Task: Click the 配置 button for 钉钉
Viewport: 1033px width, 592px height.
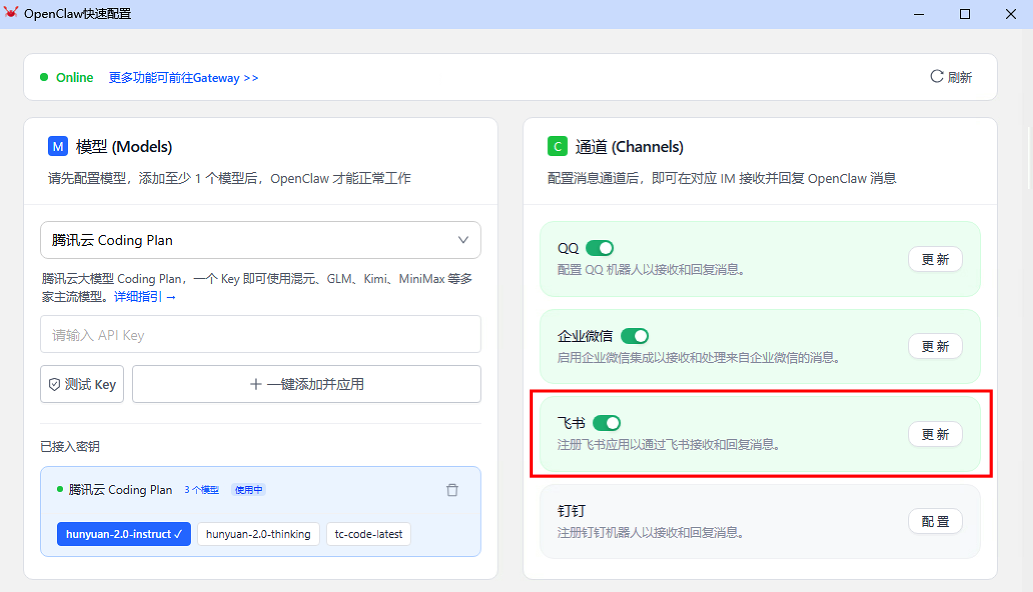Action: pyautogui.click(x=935, y=521)
